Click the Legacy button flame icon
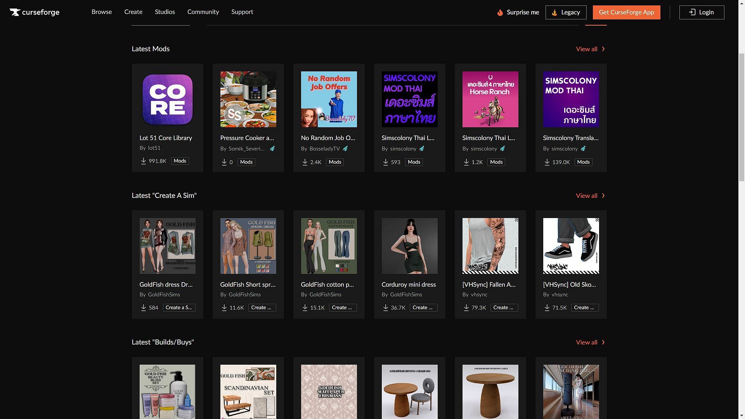The height and width of the screenshot is (419, 745). point(554,12)
